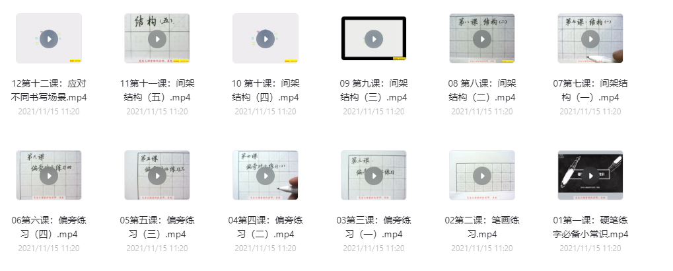The image size is (673, 271).
Task: Click the date under 10 第十课 file
Action: coord(266,112)
